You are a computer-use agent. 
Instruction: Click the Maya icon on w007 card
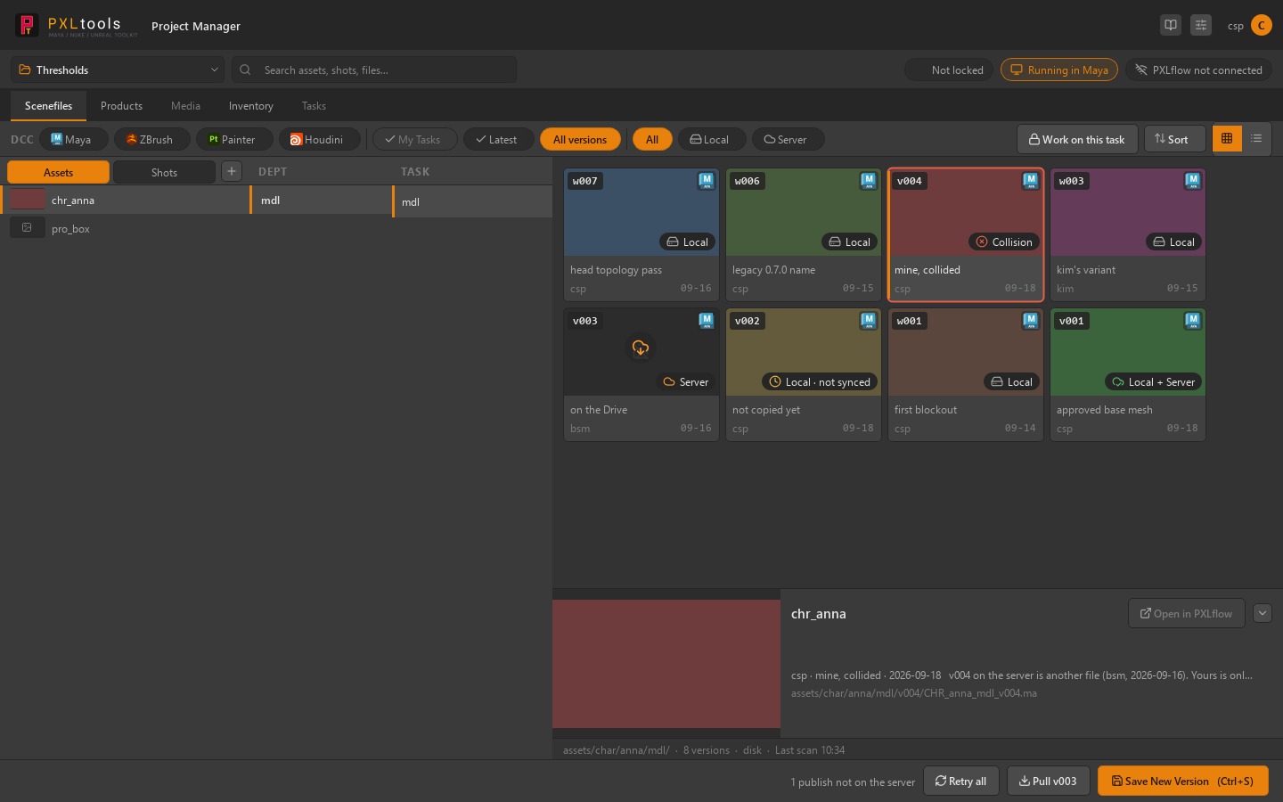707,181
